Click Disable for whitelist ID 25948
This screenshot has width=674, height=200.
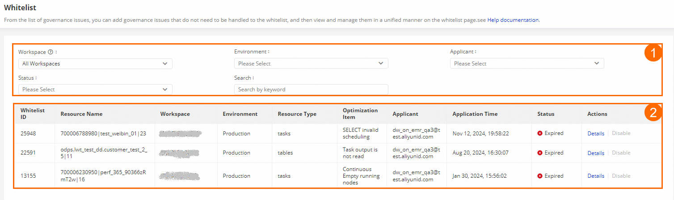621,133
